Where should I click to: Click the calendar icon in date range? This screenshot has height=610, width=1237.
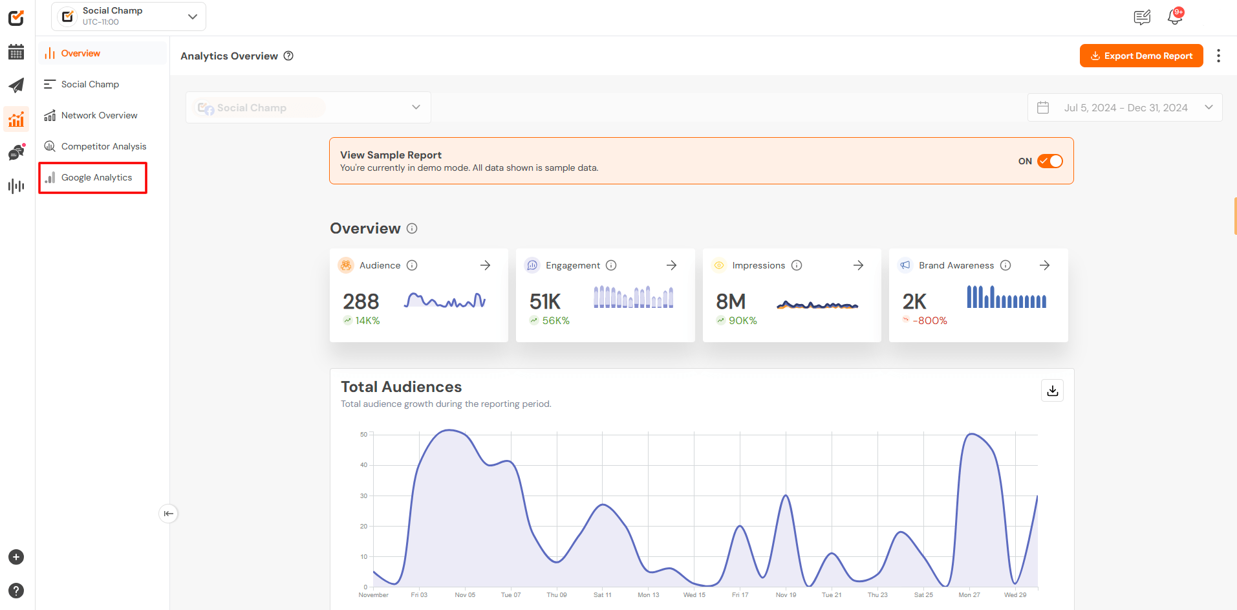point(1043,107)
